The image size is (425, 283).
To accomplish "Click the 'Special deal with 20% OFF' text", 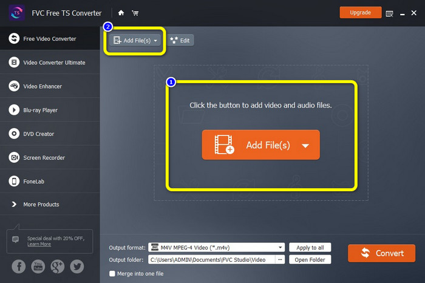I will (x=56, y=238).
